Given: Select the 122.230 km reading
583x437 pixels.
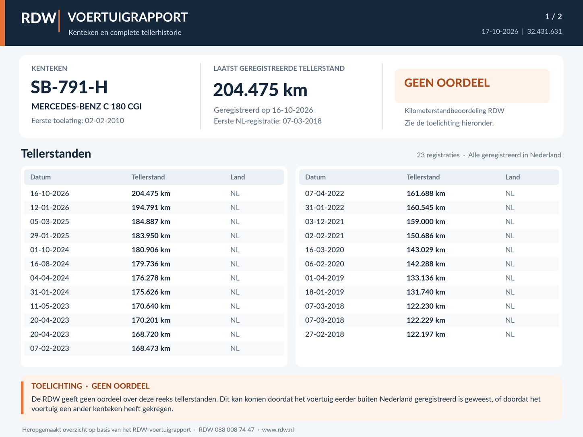Looking at the screenshot, I should coord(426,306).
